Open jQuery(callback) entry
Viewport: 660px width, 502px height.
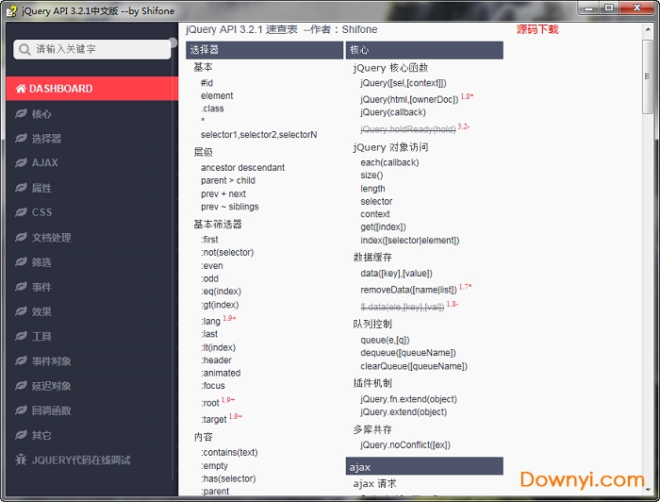click(393, 112)
